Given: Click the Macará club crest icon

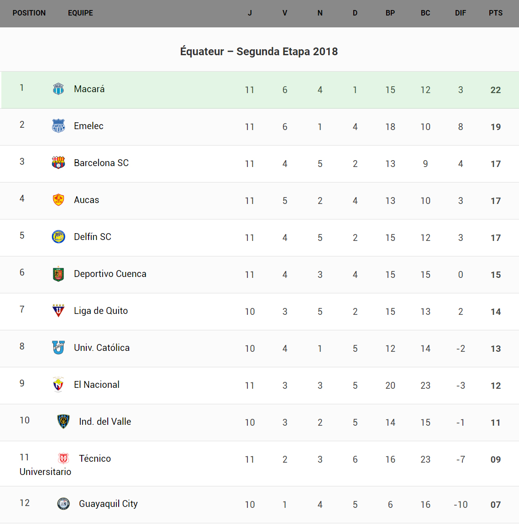Looking at the screenshot, I should click(x=58, y=89).
